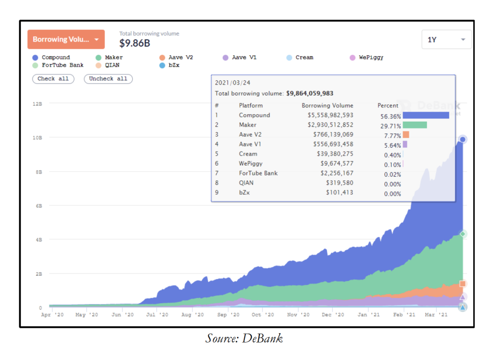Toggle the bZx legend marker
The width and height of the screenshot is (493, 353).
coord(162,65)
